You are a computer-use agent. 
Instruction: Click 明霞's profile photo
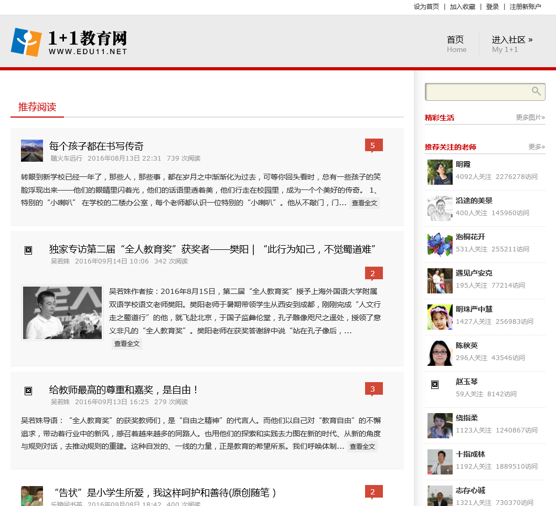pyautogui.click(x=440, y=172)
